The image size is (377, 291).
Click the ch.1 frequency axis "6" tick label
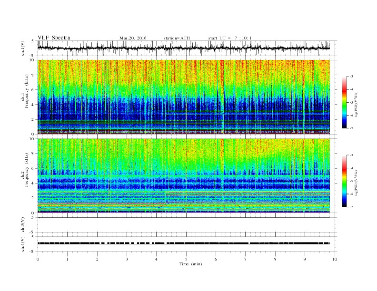click(33, 90)
